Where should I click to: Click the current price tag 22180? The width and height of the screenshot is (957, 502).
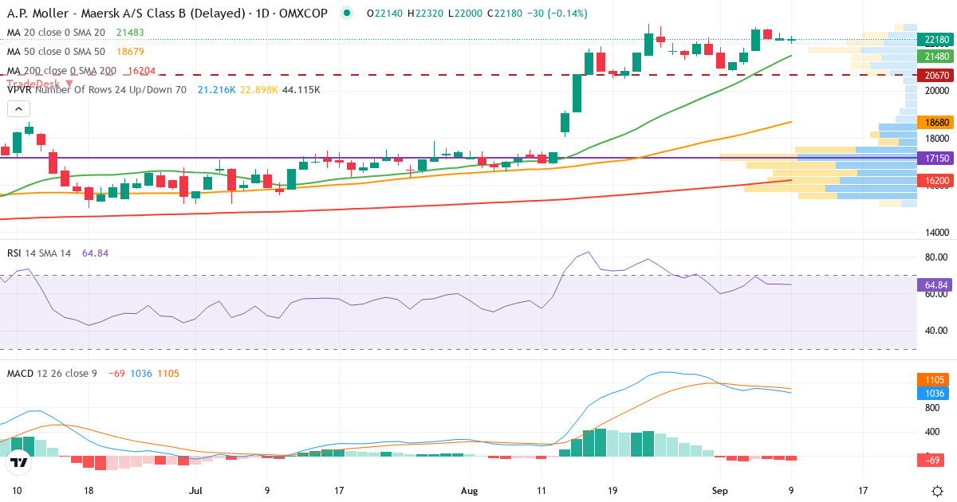934,39
